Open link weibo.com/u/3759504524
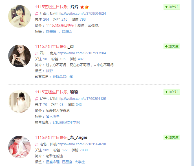 click(82, 14)
